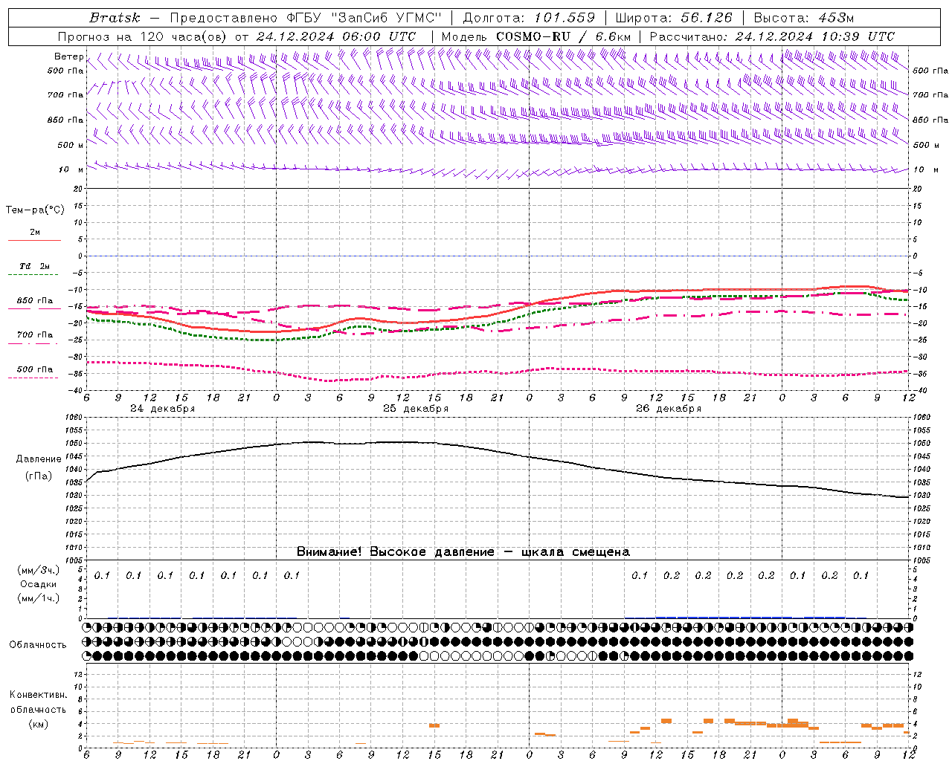Click the Модель COSMO-RU / 6.6км label
Image resolution: width=952 pixels, height=761 pixels.
(536, 36)
